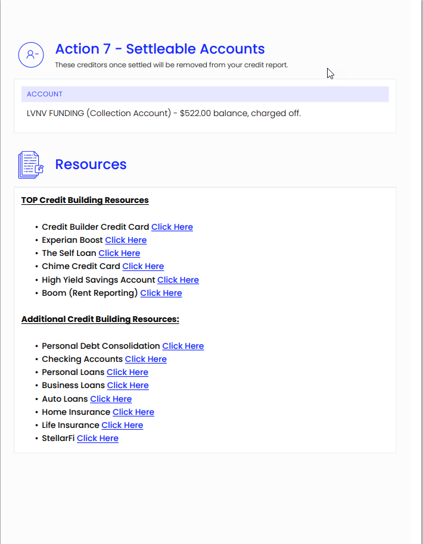Image resolution: width=423 pixels, height=544 pixels.
Task: Visit High Yield Savings Account link
Action: [x=178, y=280]
